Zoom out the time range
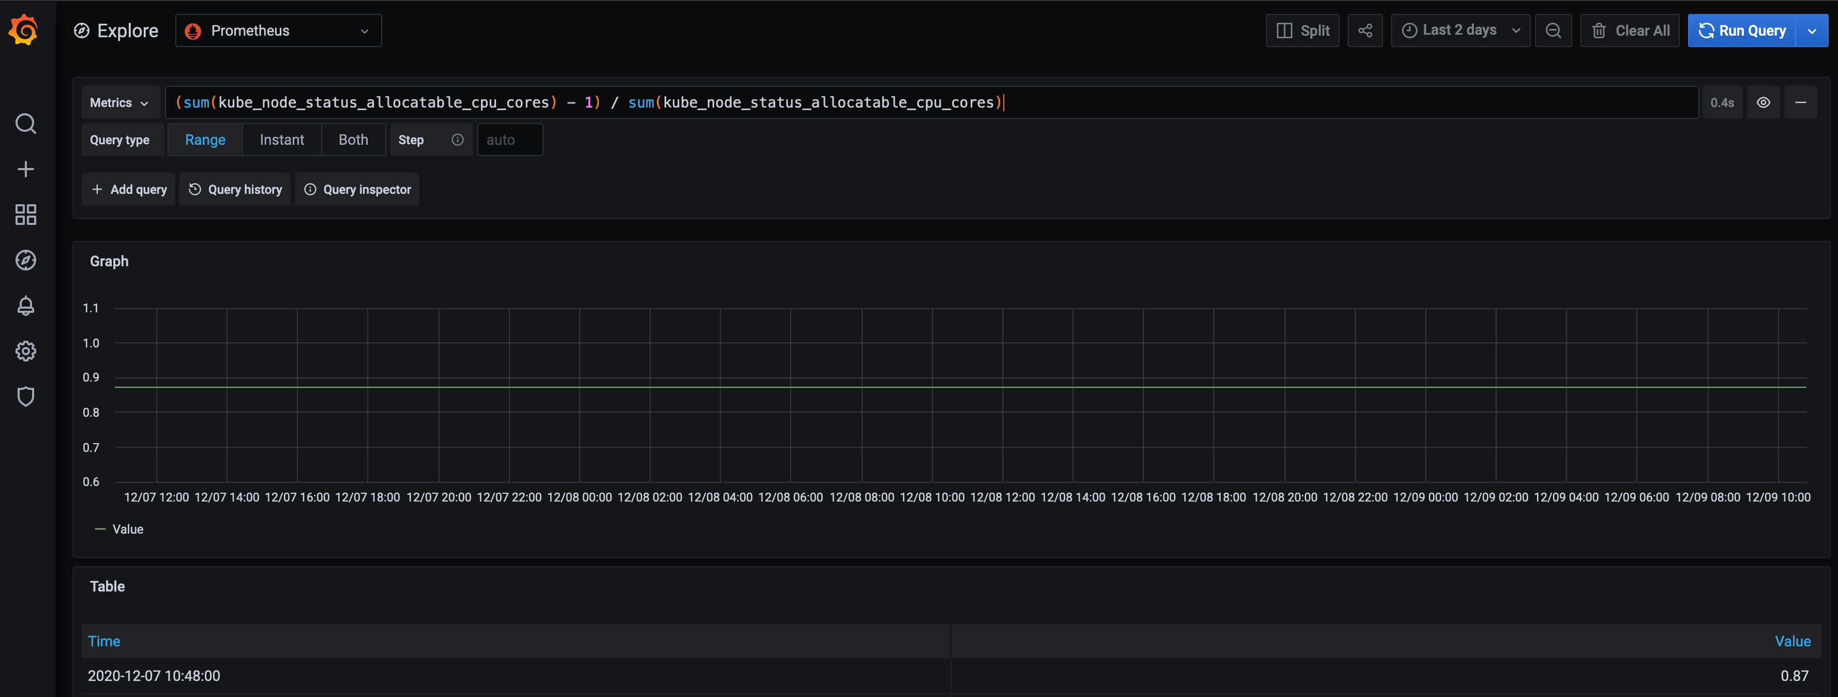 pos(1554,30)
